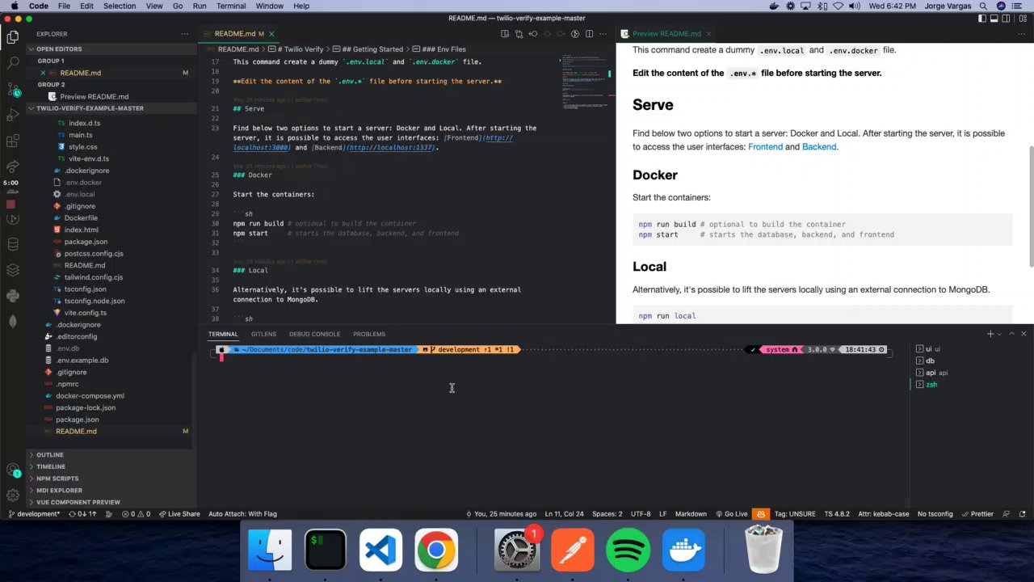Click the run icon in editor toolbar
1034x582 pixels.
tap(575, 34)
